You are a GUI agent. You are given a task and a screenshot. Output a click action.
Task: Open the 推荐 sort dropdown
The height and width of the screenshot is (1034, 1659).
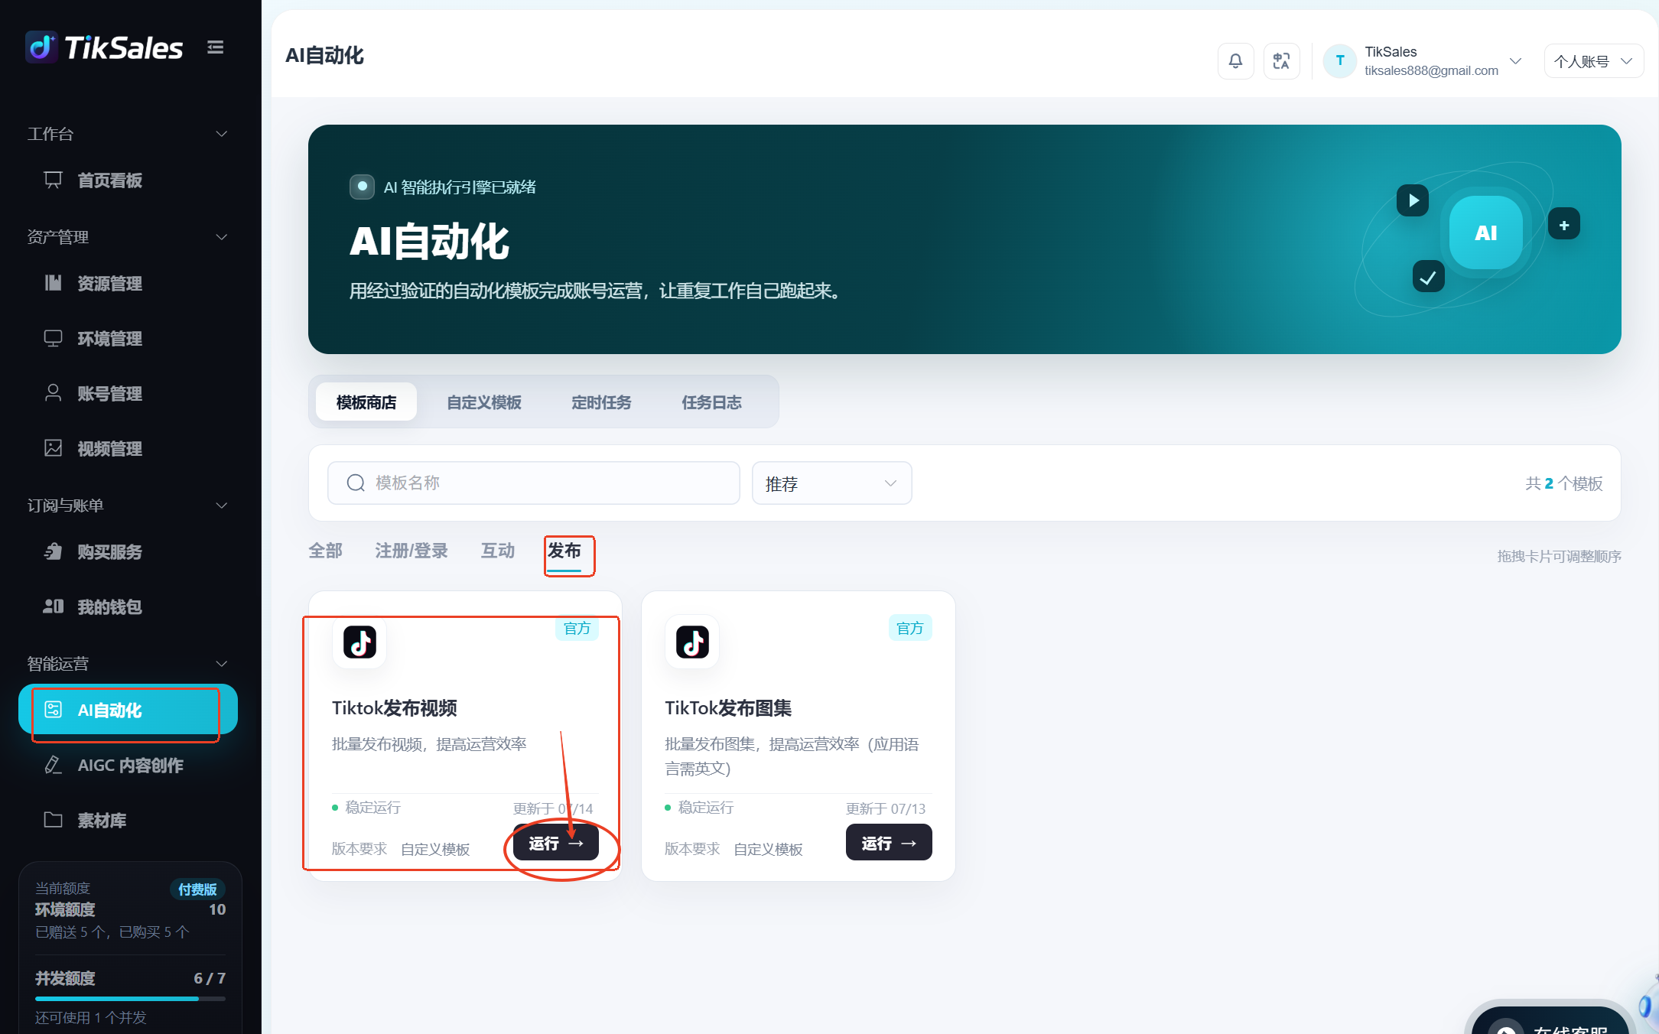click(x=831, y=483)
